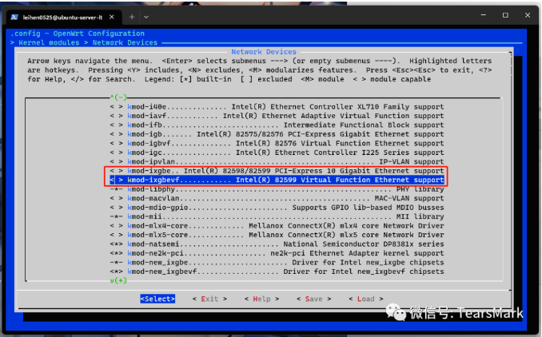Viewport: 542px width, 337px height.
Task: Toggle the kmod-igc selection bracket
Action: 117,153
